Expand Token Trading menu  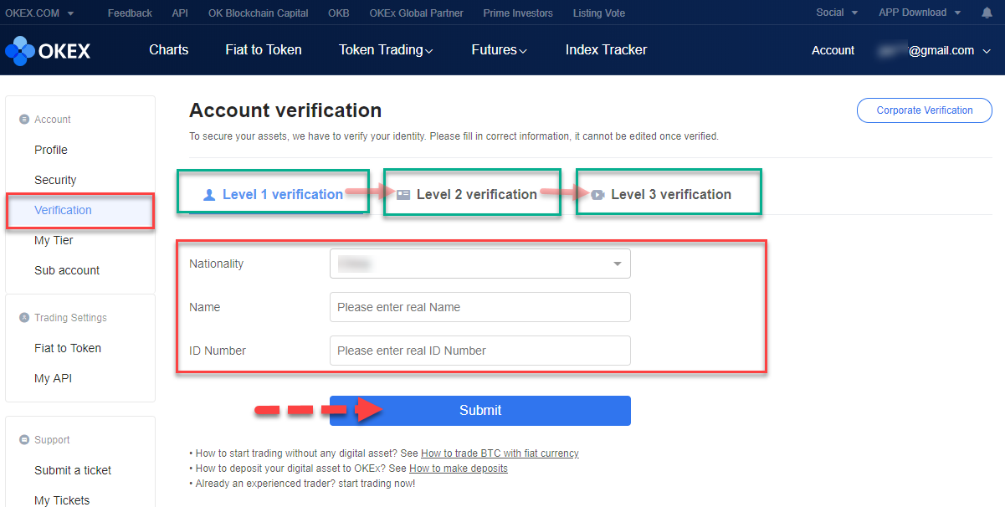tap(386, 50)
